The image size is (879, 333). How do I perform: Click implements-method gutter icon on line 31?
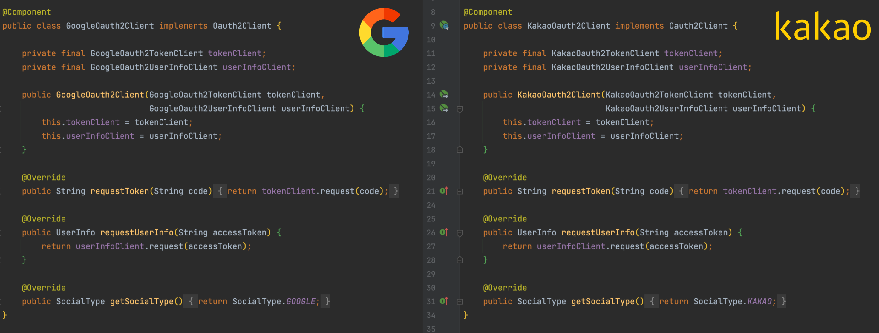coord(444,301)
